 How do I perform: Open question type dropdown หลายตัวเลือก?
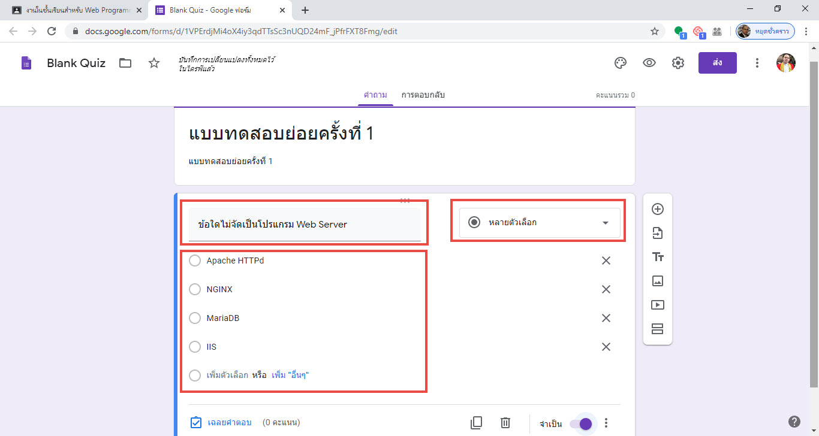540,222
